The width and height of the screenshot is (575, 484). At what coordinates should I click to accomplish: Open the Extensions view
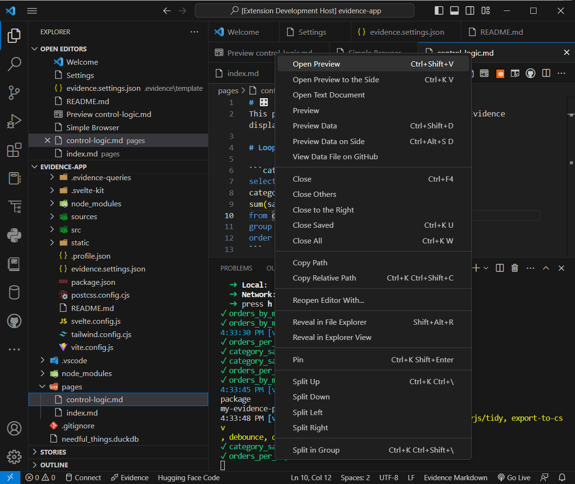[x=14, y=150]
